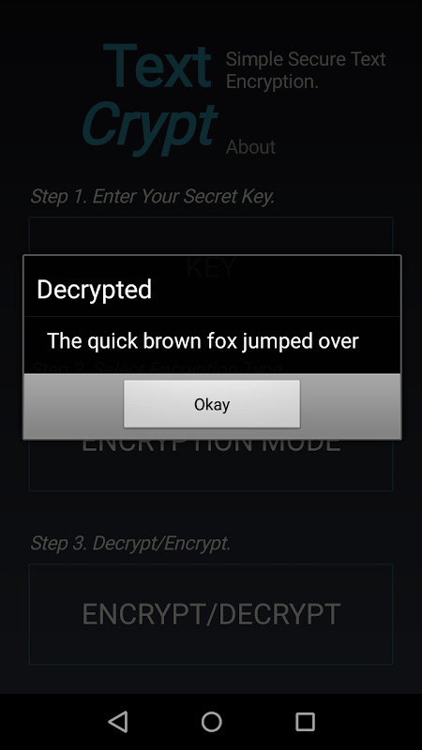The image size is (422, 750).
Task: Click the dimmed KEY button behind the dialog
Action: click(211, 237)
